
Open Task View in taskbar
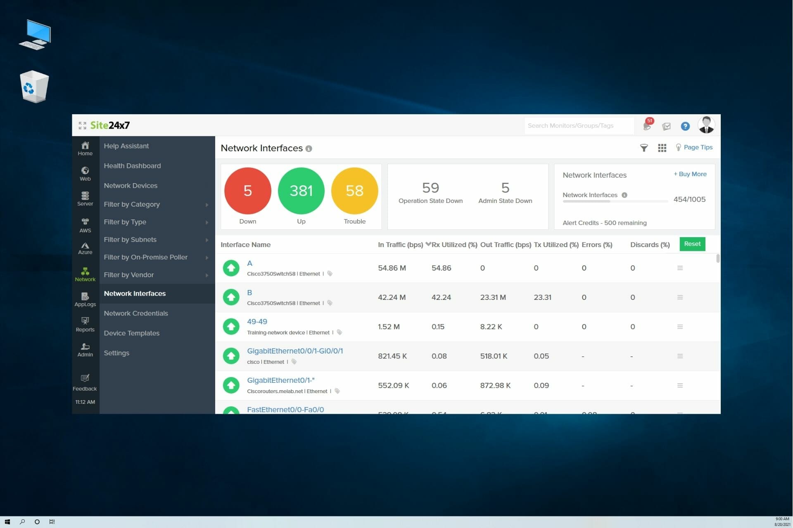click(x=52, y=522)
